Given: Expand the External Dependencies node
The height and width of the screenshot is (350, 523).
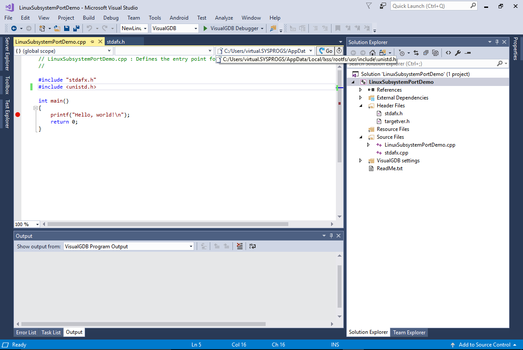Looking at the screenshot, I should click(361, 98).
